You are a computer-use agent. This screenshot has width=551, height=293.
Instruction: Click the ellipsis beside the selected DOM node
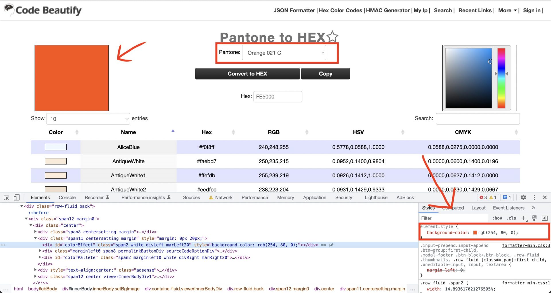click(3, 245)
